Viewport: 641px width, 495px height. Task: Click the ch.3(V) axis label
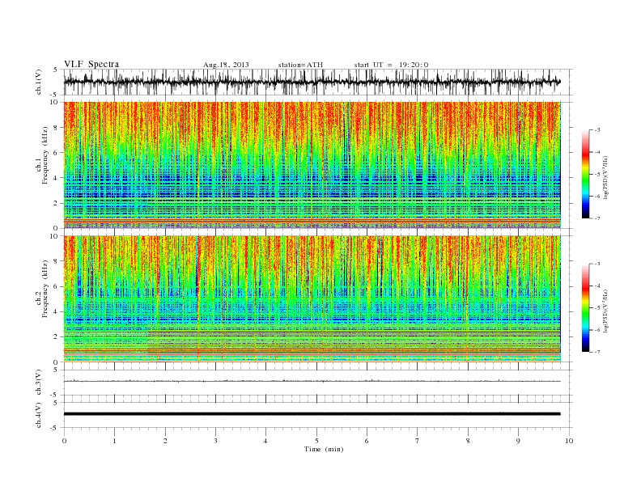tap(38, 383)
